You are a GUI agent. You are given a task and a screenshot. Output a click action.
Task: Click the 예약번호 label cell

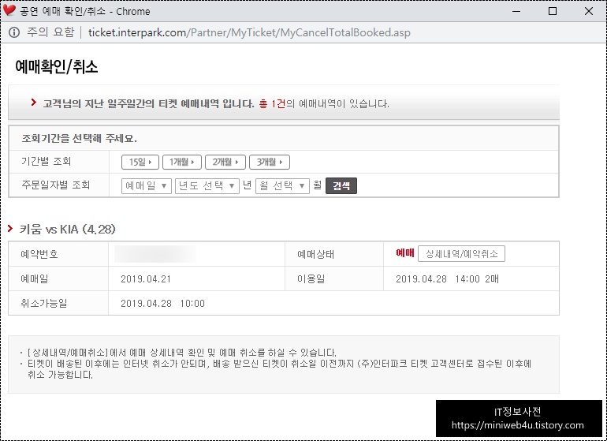58,254
